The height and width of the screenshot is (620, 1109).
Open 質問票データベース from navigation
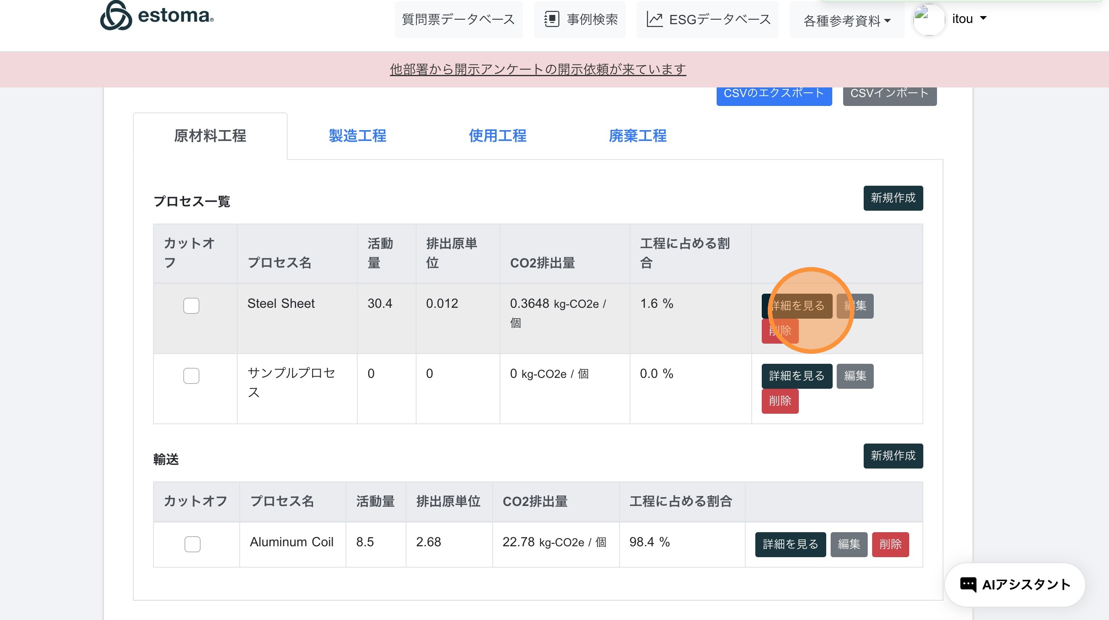pos(458,19)
